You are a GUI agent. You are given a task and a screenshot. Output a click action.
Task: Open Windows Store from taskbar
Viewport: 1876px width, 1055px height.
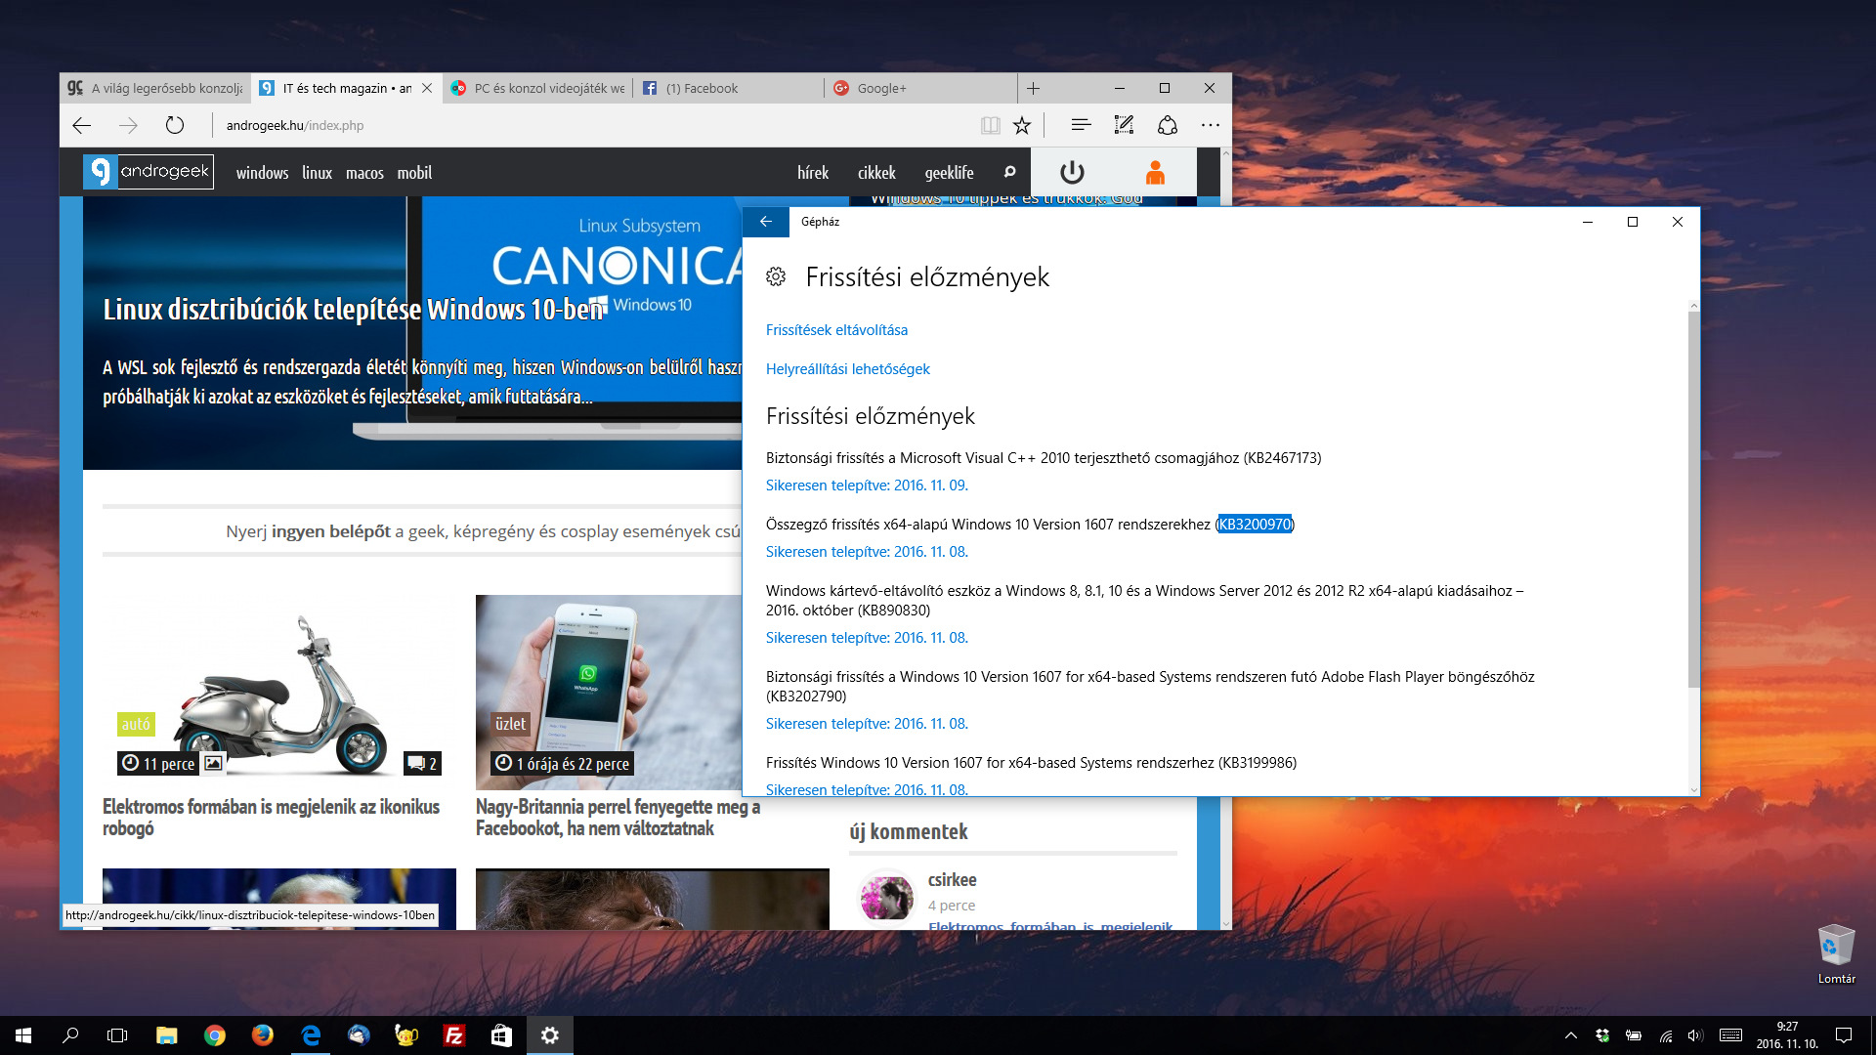click(501, 1035)
